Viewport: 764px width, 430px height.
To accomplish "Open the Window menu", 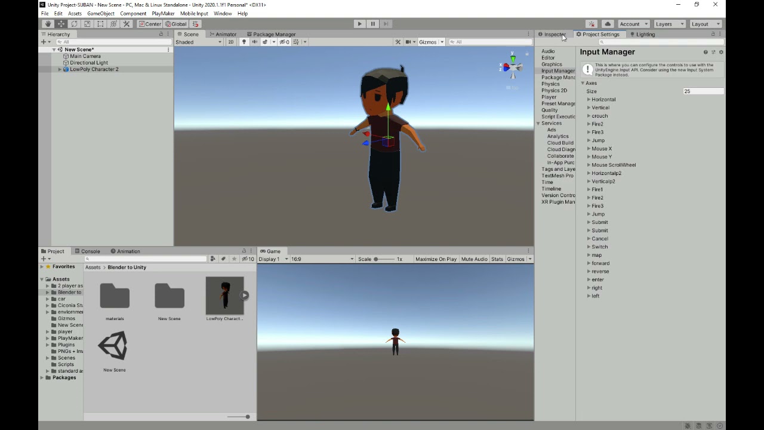I will 223,13.
